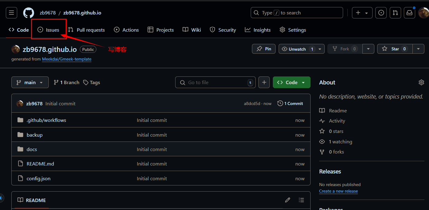Click the add file plus button

pos(264,82)
